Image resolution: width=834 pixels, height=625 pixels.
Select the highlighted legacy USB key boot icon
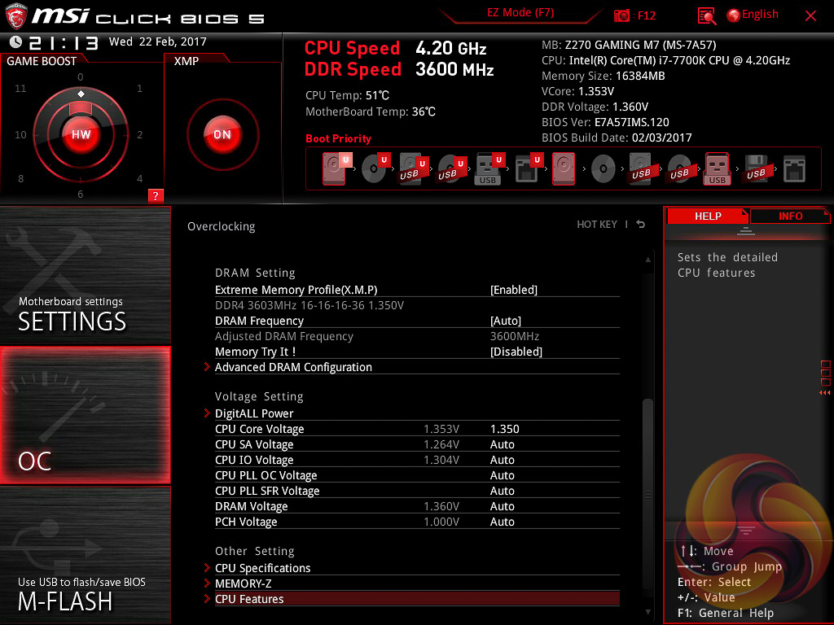(718, 169)
